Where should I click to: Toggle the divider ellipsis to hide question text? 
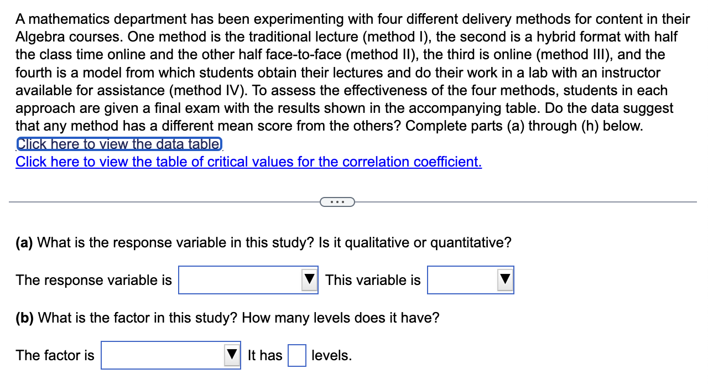click(x=338, y=202)
